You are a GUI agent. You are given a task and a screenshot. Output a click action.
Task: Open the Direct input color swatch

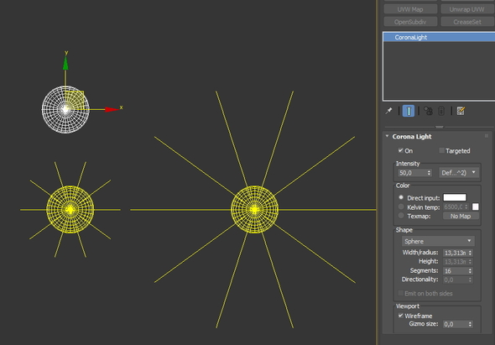coord(455,197)
